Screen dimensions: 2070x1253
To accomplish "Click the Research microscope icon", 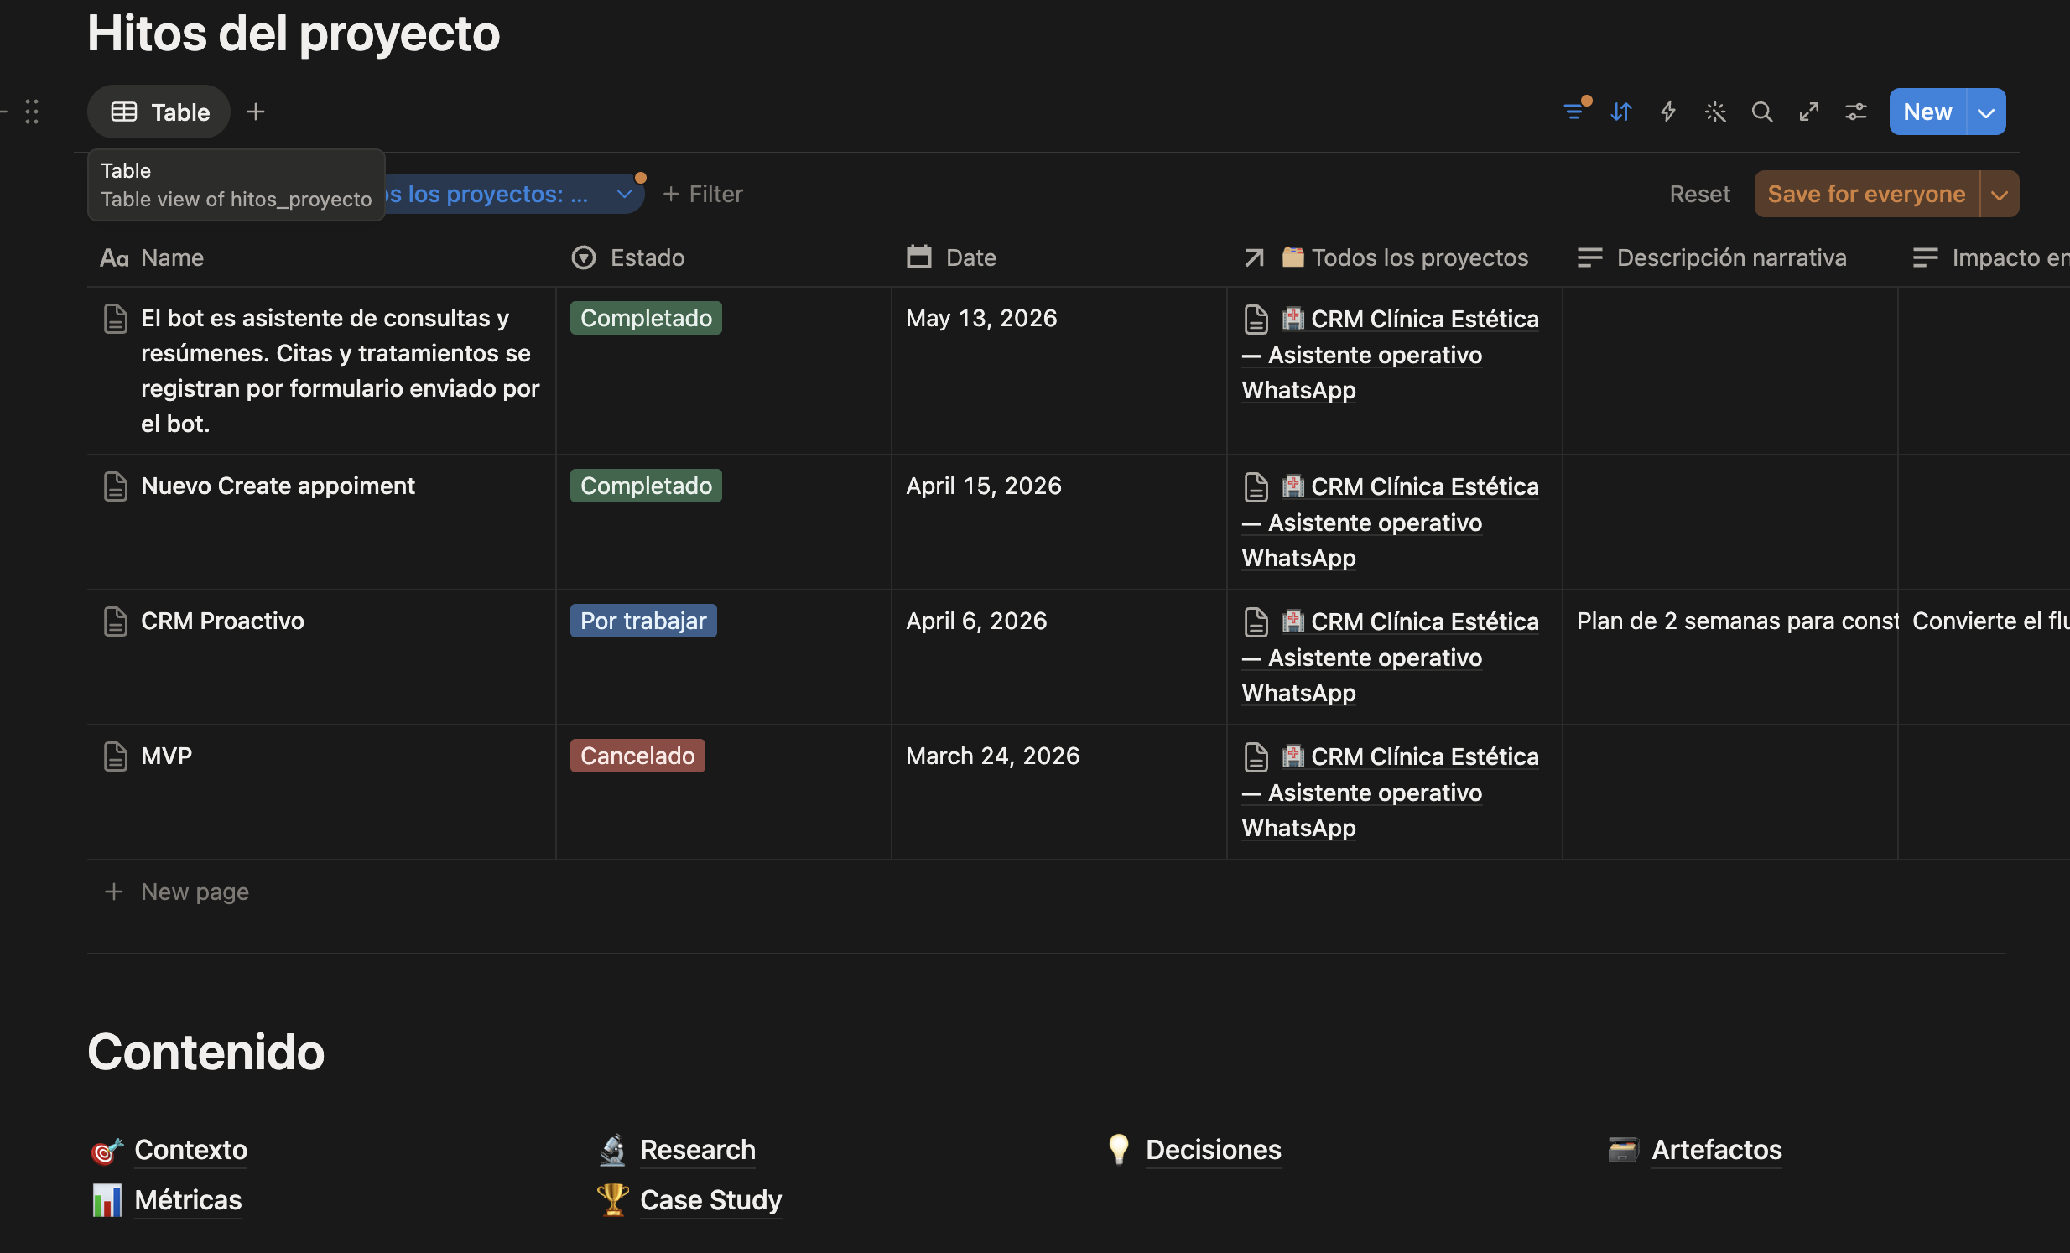I will click(612, 1151).
